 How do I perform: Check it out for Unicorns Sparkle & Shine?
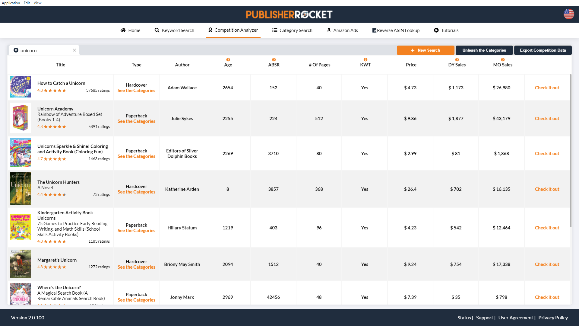pyautogui.click(x=547, y=154)
